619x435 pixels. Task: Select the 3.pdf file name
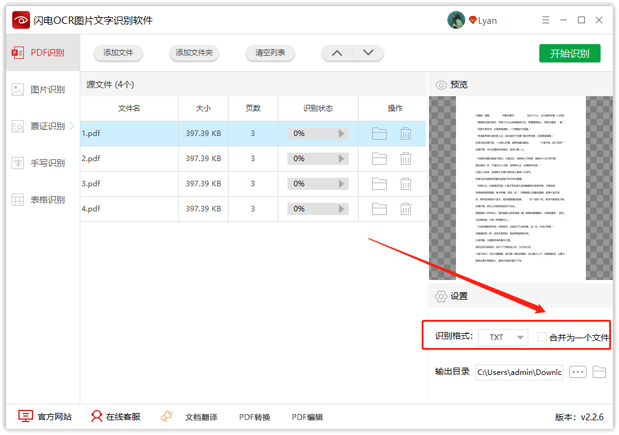coord(91,184)
